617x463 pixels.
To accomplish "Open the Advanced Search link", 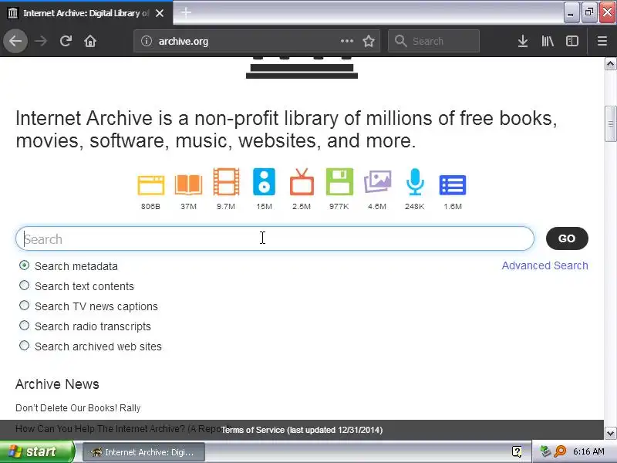I will (x=545, y=265).
